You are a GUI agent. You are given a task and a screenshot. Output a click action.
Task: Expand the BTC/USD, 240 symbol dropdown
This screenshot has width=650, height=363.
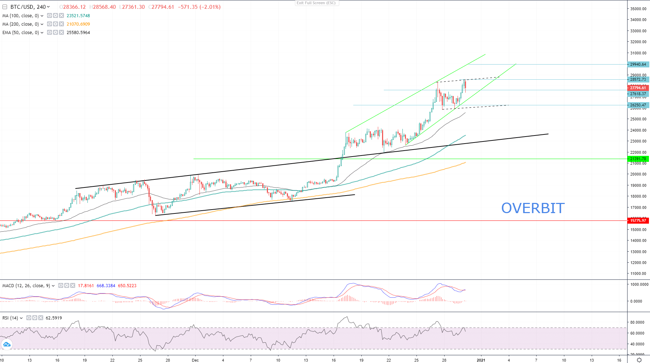pos(48,7)
